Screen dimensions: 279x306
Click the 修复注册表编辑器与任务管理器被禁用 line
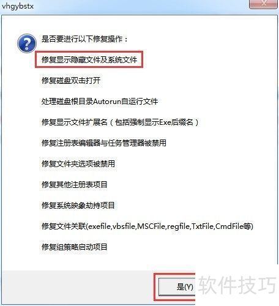point(104,143)
